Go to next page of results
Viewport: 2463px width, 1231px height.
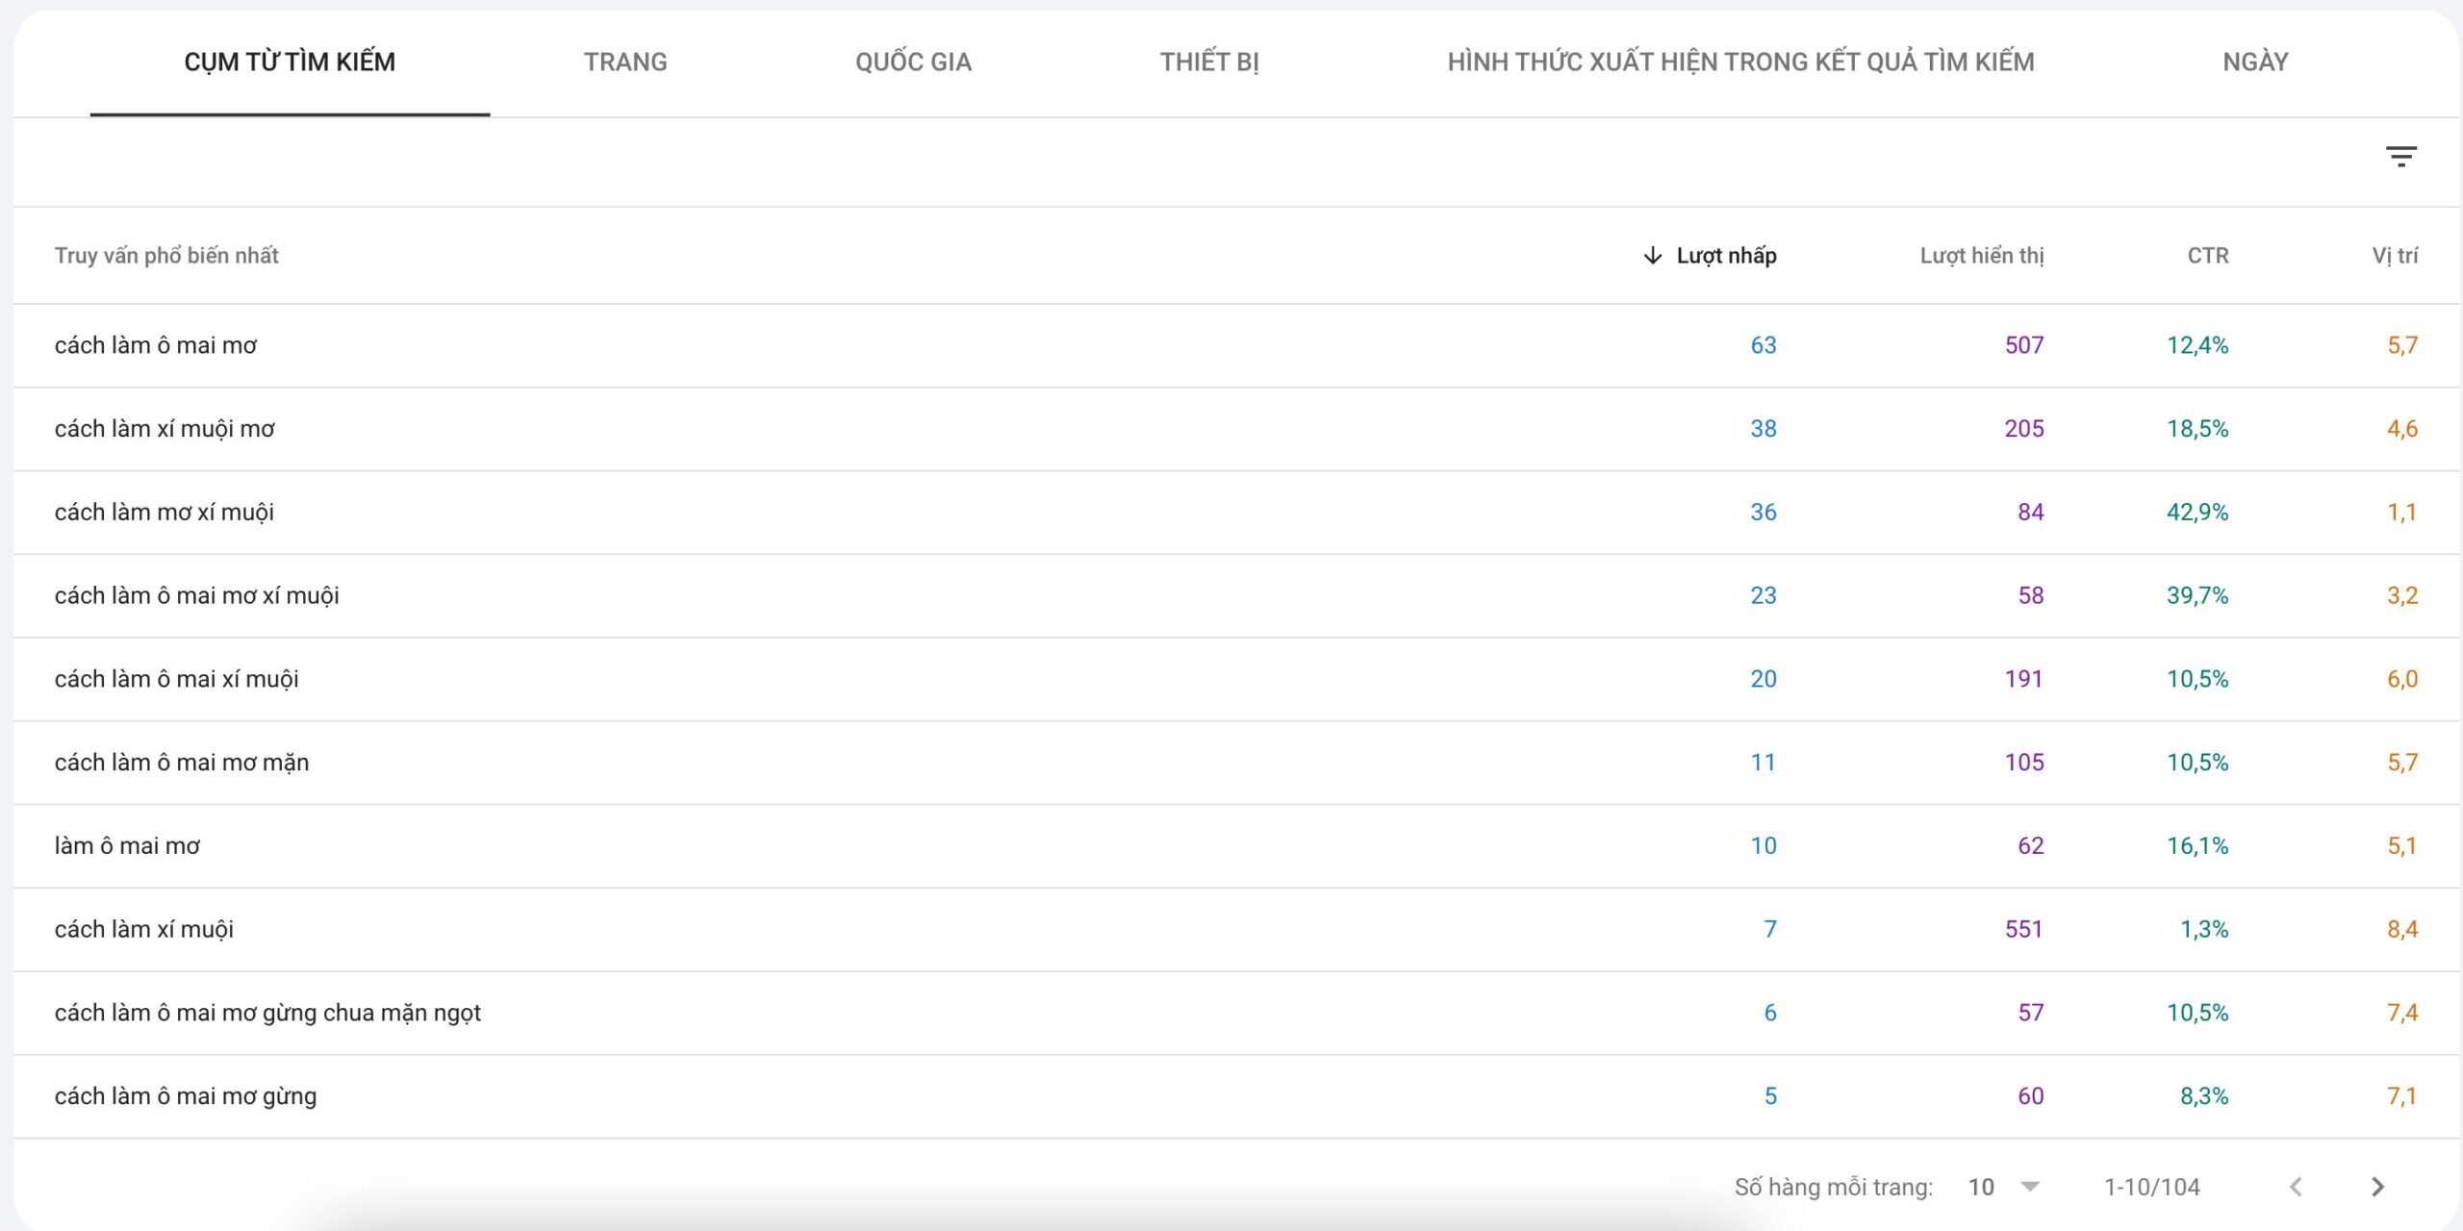2377,1187
